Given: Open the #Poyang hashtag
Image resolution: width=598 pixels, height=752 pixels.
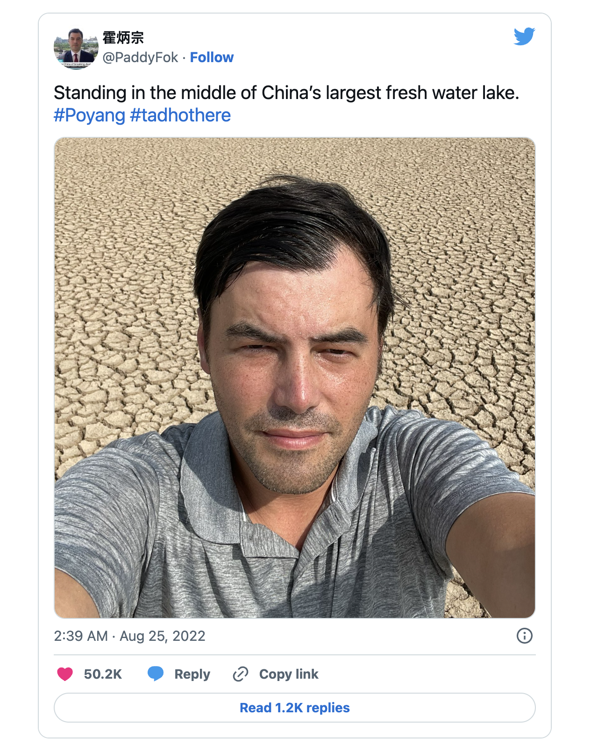Looking at the screenshot, I should click(x=90, y=115).
